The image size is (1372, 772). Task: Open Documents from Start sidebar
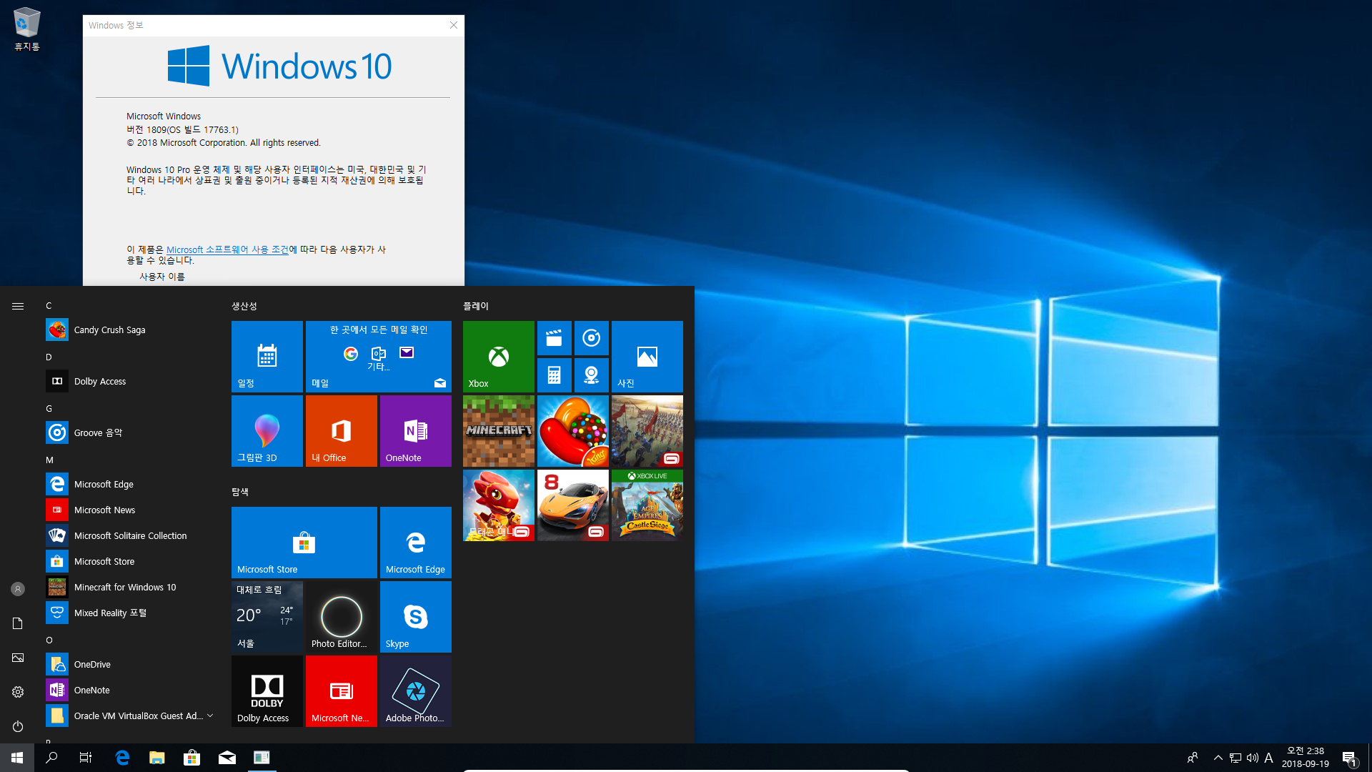18,623
